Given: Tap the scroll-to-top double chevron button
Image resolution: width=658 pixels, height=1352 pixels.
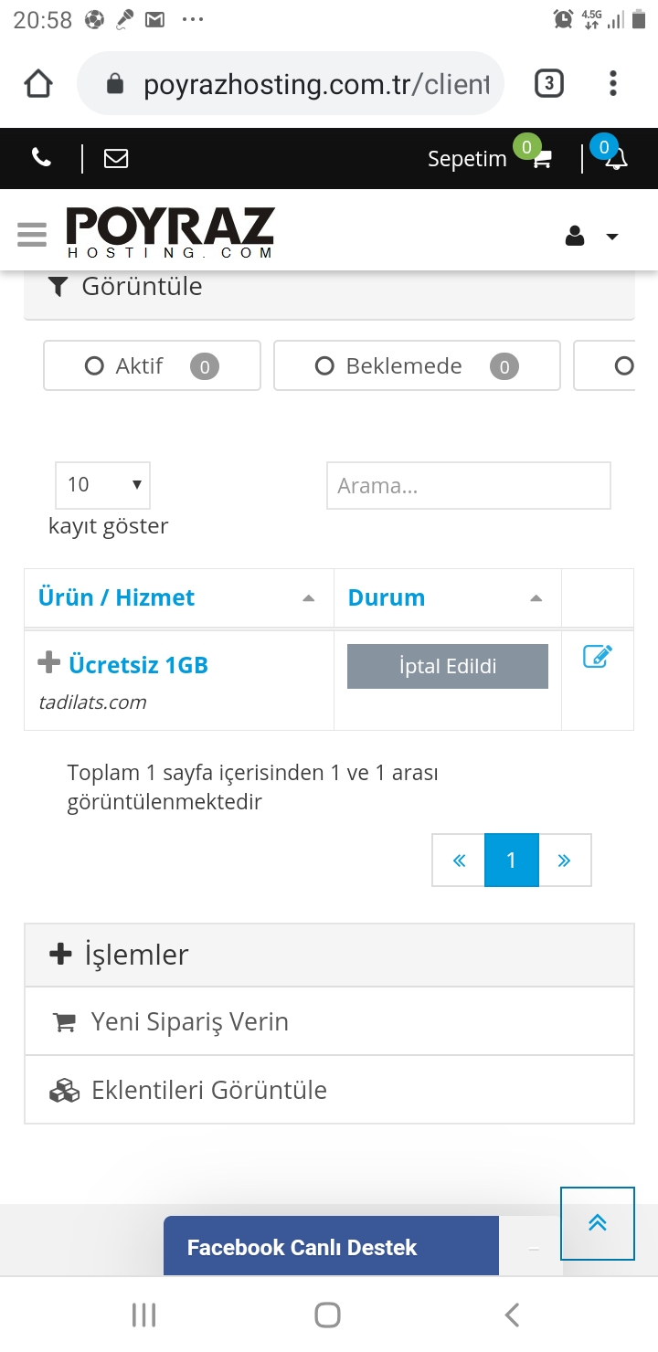Looking at the screenshot, I should point(598,1223).
